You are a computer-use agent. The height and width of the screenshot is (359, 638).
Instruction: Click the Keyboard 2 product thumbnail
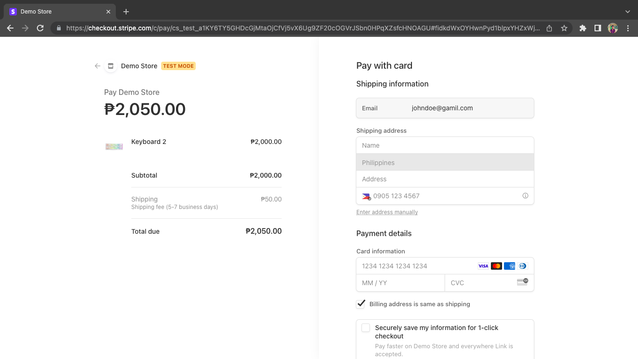click(x=114, y=146)
